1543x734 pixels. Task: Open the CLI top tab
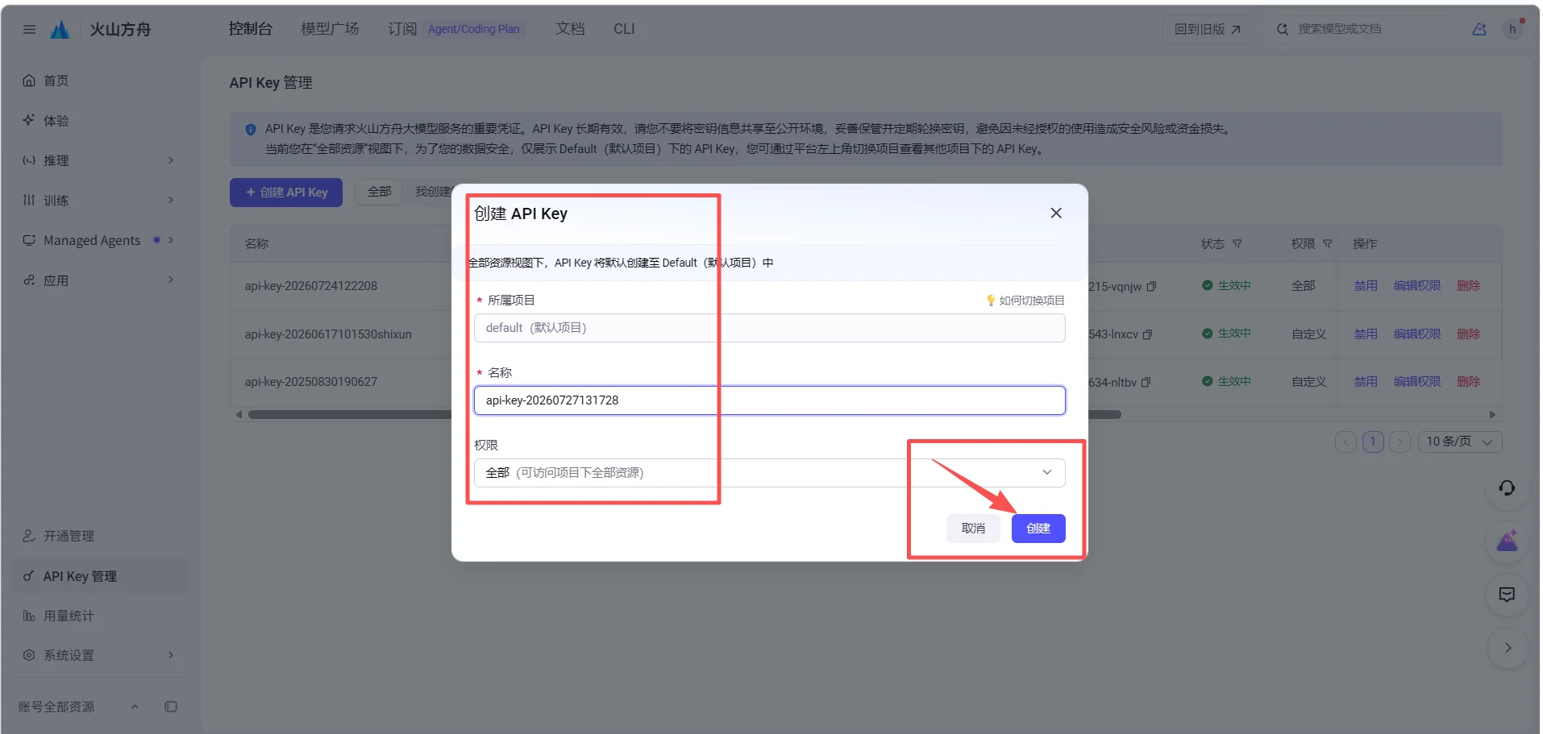point(624,29)
